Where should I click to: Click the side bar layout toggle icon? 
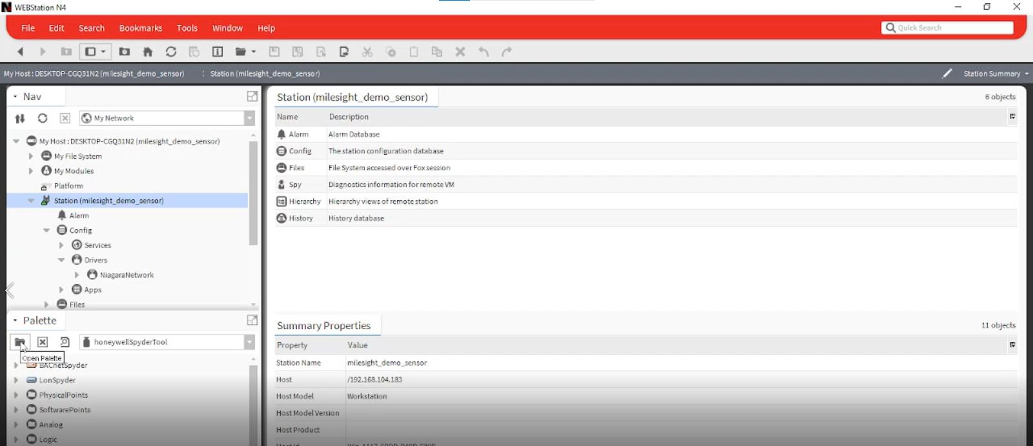[90, 52]
